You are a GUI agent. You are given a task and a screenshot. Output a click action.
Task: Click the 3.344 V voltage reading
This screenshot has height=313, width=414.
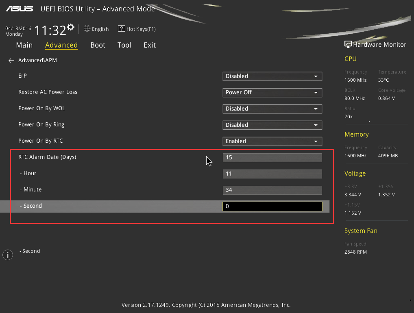(x=353, y=194)
